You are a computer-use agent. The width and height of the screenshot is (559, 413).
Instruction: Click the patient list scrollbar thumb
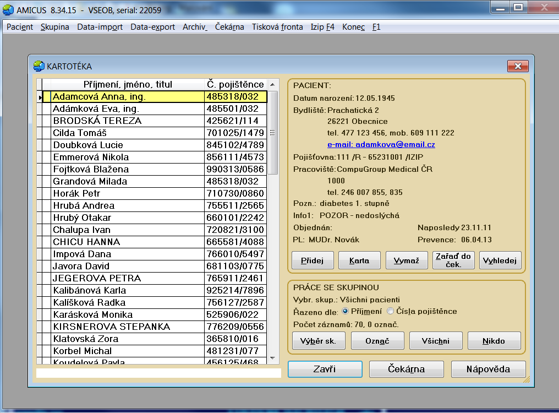click(x=272, y=133)
